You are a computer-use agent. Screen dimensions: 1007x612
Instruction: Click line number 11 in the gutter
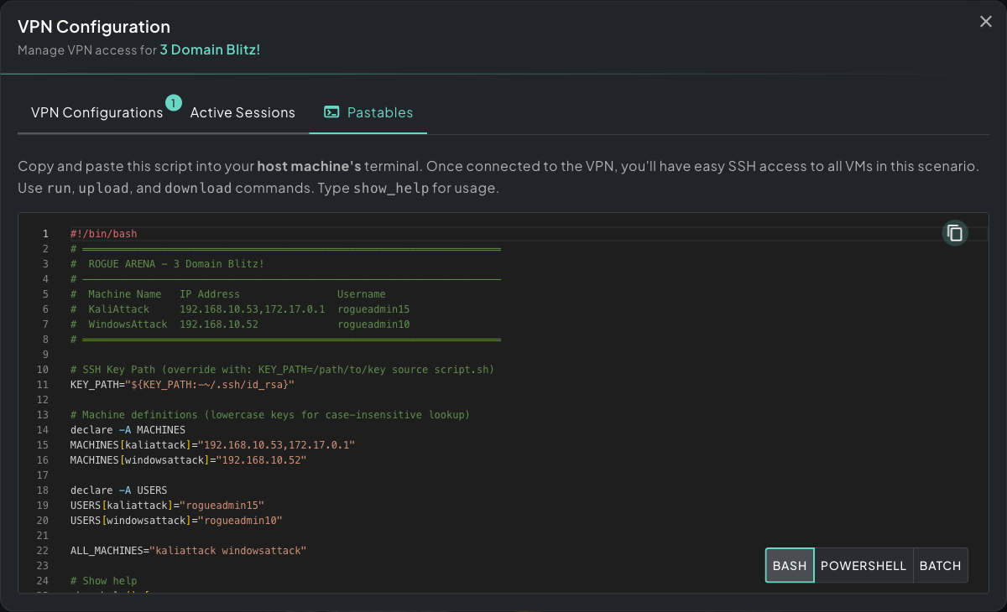44,385
